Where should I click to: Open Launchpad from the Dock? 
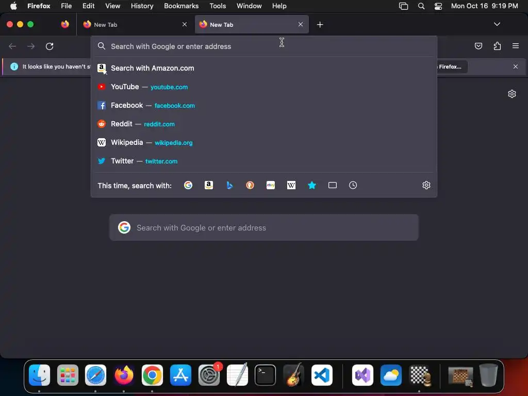tap(68, 375)
